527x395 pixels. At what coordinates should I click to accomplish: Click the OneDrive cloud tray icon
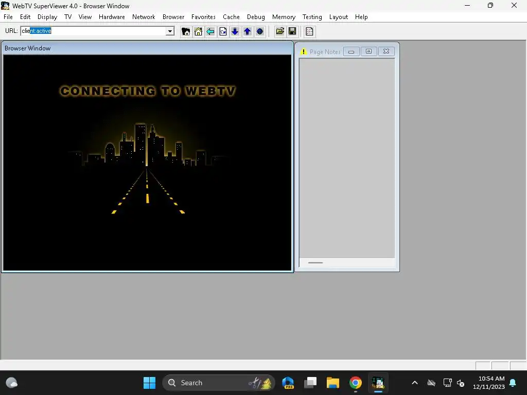pos(431,383)
